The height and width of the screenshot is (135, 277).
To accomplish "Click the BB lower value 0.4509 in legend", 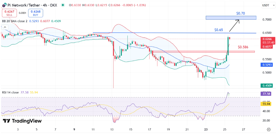I will [56, 21].
